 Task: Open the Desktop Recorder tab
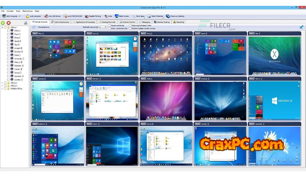(x=107, y=22)
